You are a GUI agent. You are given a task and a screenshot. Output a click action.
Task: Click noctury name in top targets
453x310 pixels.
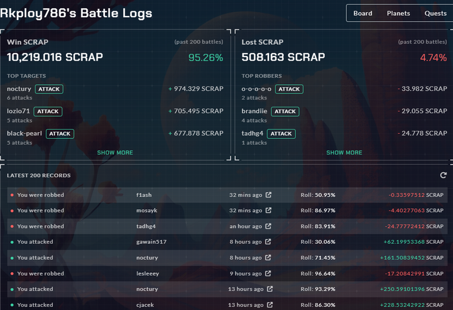pyautogui.click(x=19, y=89)
